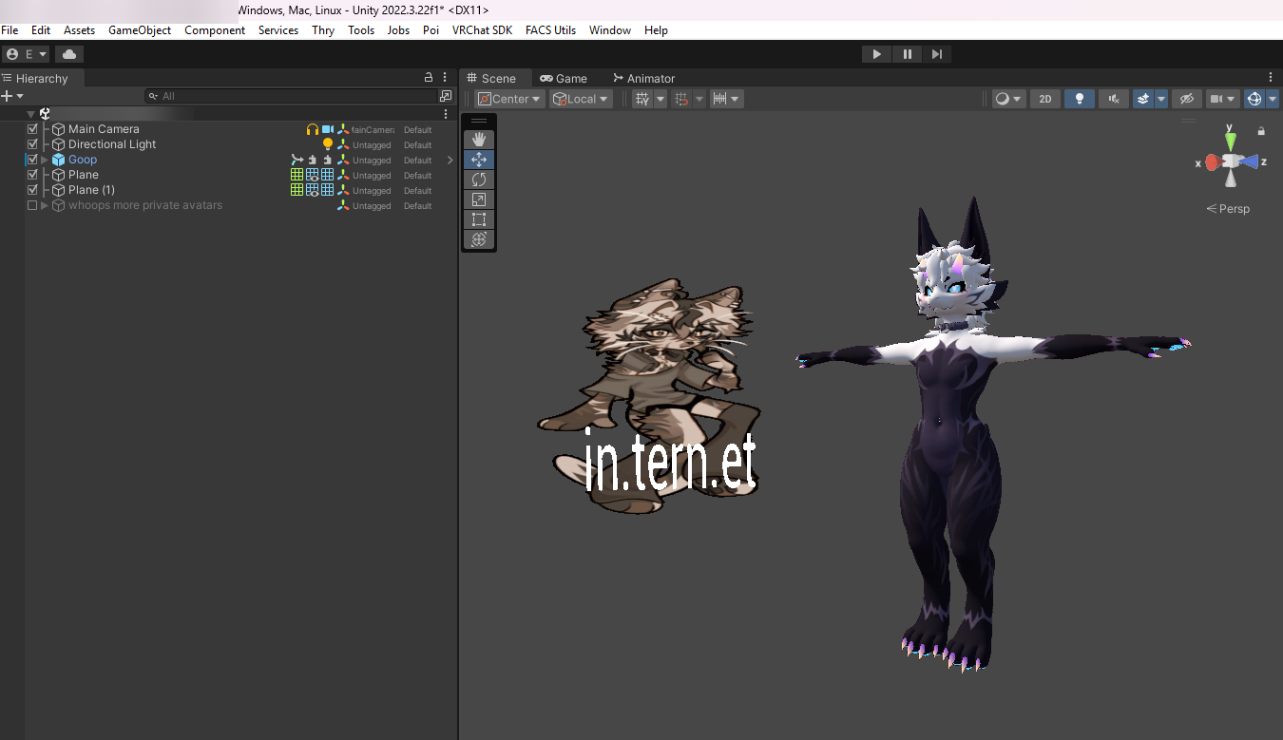Uncheck the Directional Light checkbox
Image resolution: width=1283 pixels, height=740 pixels.
[32, 144]
